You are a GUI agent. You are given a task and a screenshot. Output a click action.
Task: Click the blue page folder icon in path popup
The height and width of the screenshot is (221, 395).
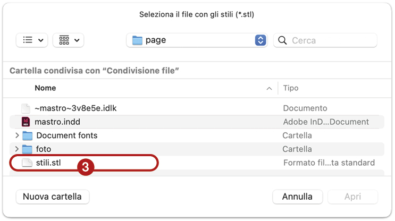click(137, 40)
